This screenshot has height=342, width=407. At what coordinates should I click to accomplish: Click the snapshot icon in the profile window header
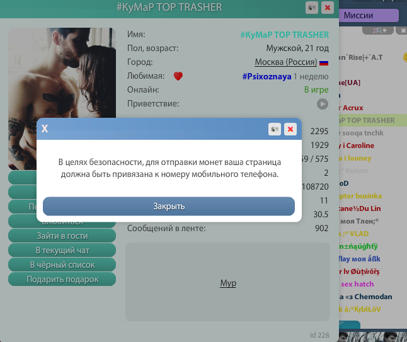(312, 8)
